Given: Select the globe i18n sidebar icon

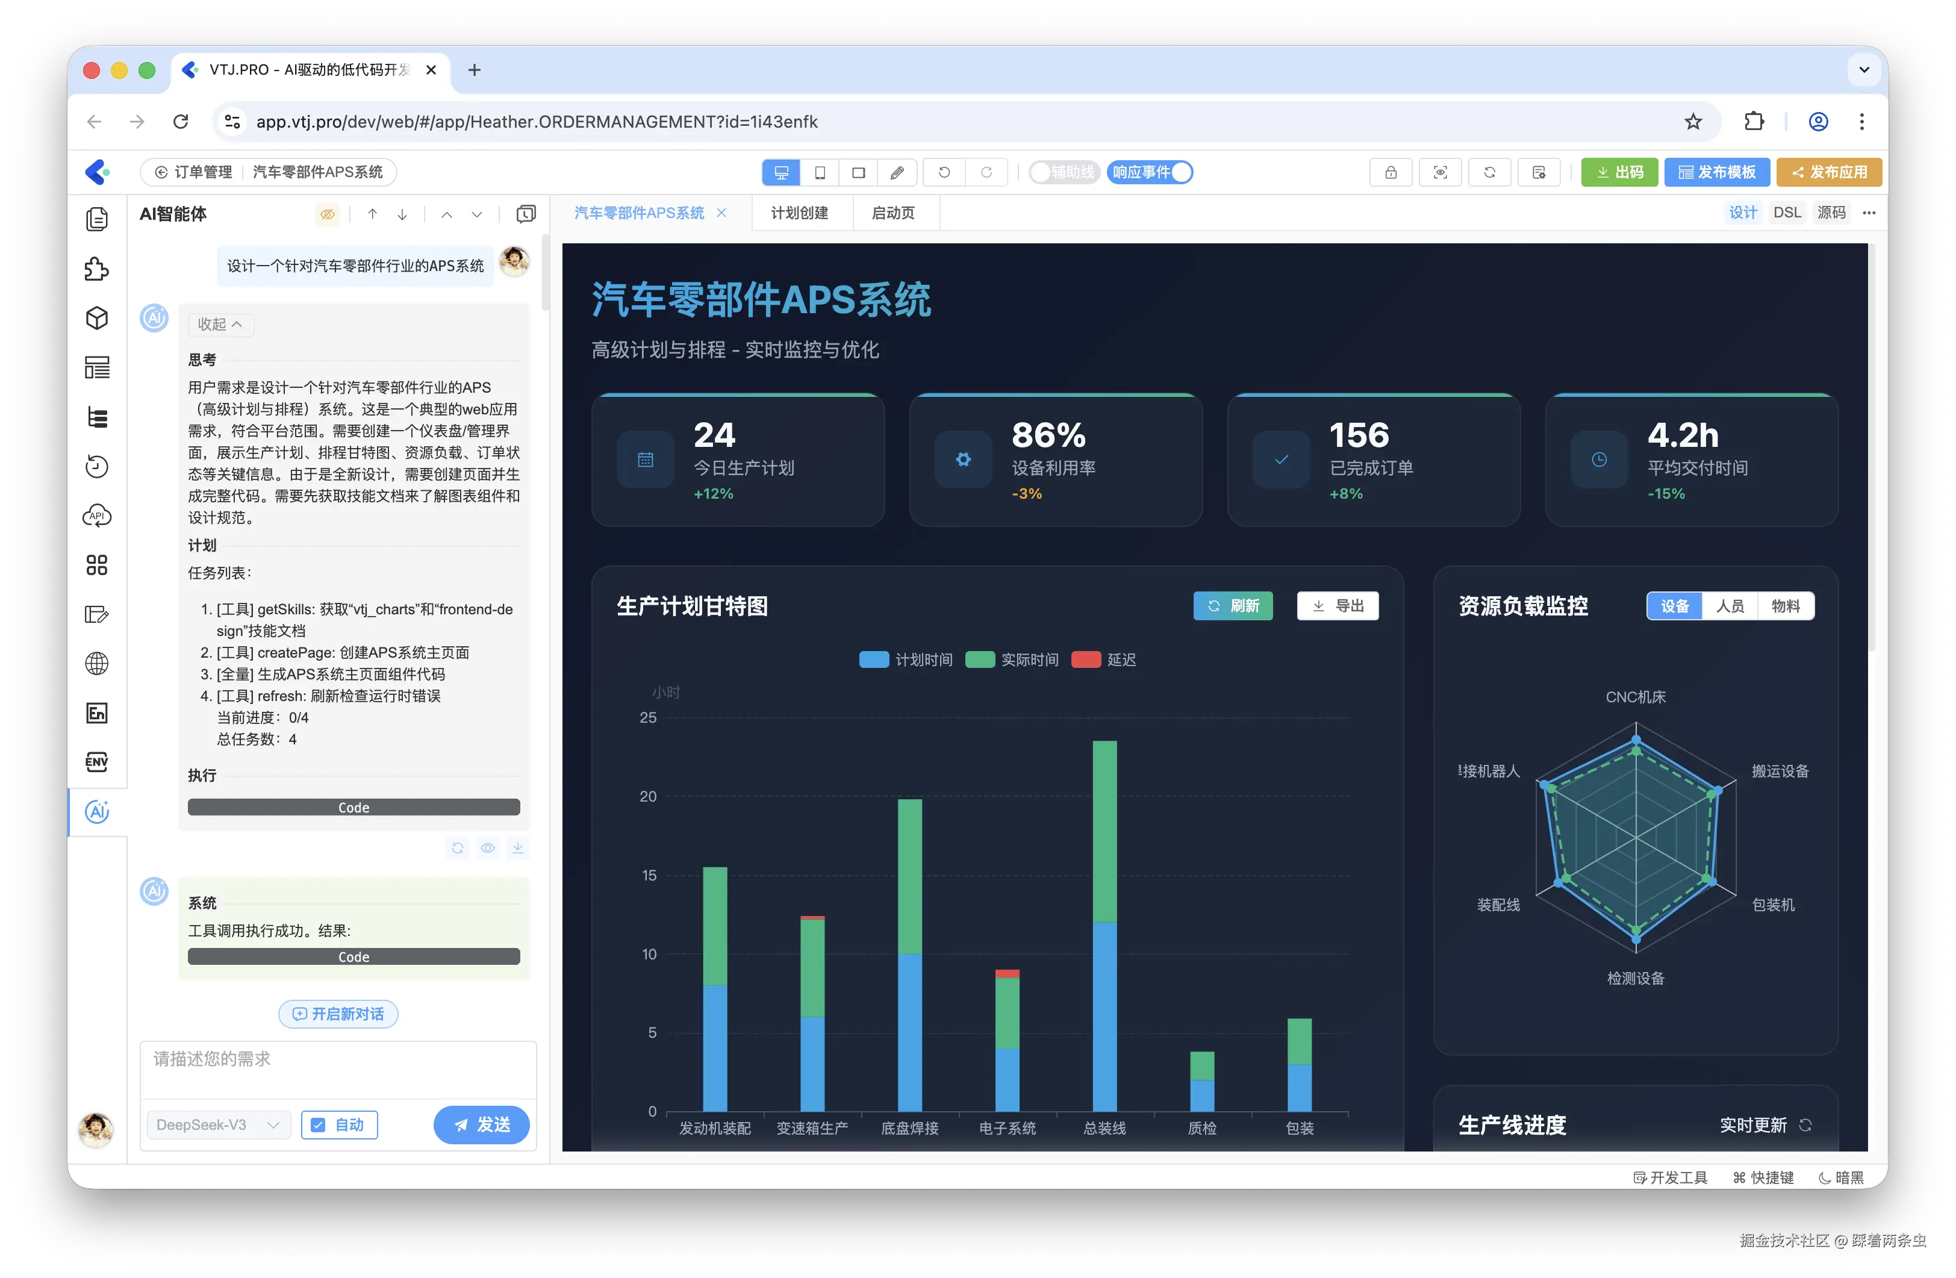Looking at the screenshot, I should coord(97,663).
